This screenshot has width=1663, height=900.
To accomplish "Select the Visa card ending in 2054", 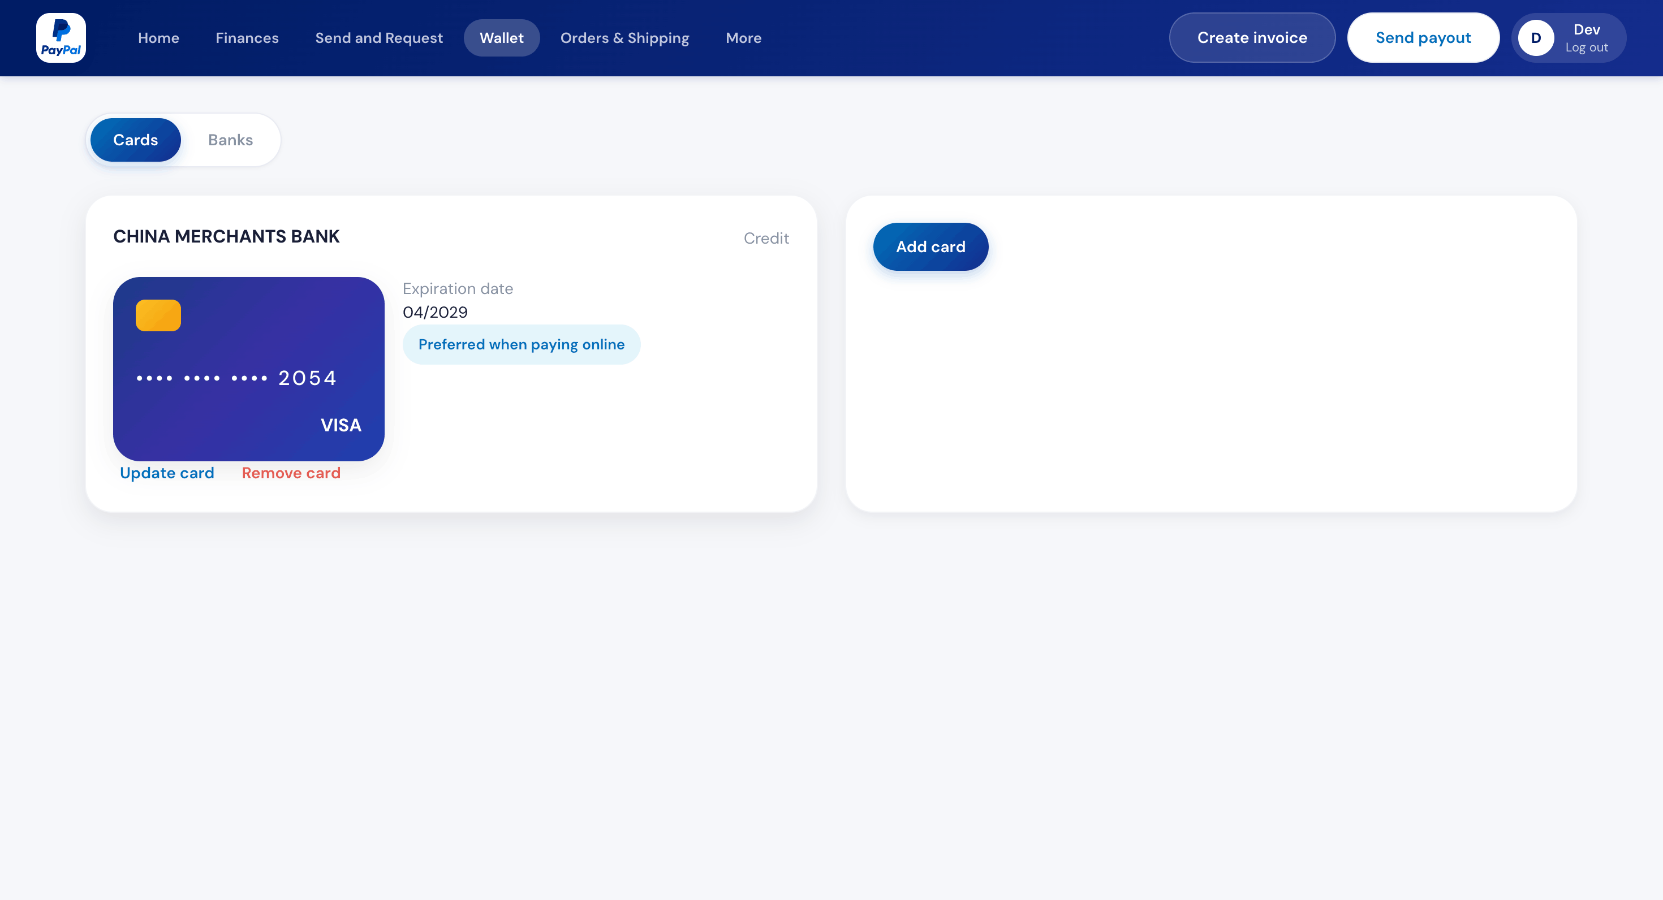I will (x=248, y=369).
